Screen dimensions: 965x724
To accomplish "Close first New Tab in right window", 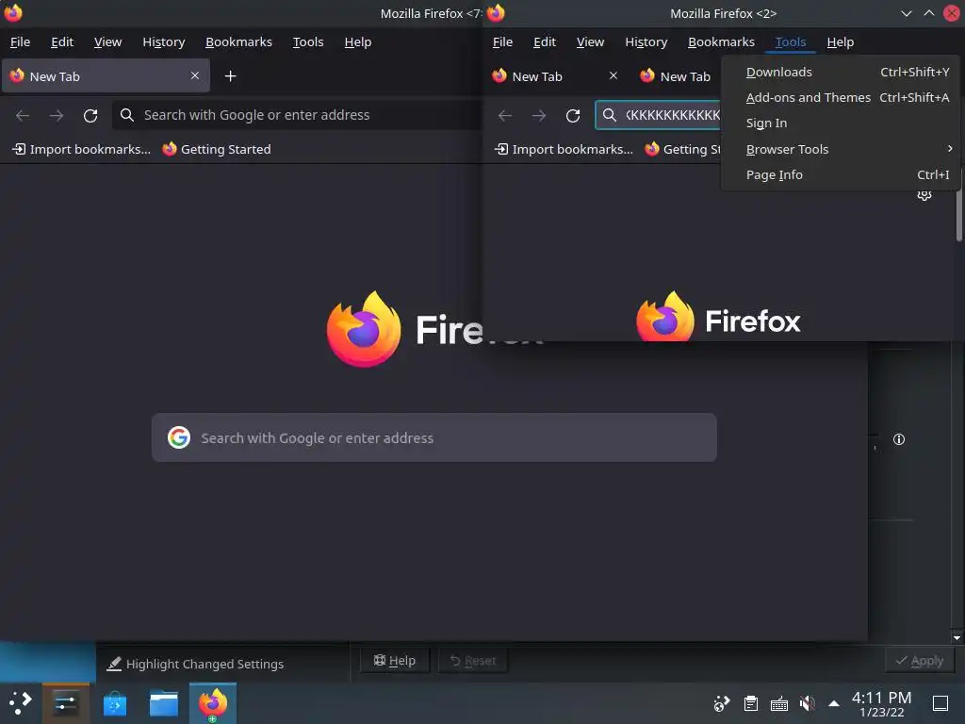I will click(613, 75).
